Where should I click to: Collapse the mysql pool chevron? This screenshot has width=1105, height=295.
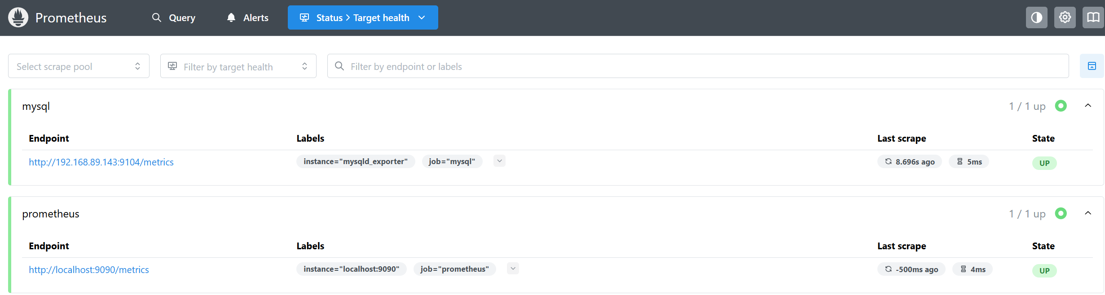(1088, 106)
